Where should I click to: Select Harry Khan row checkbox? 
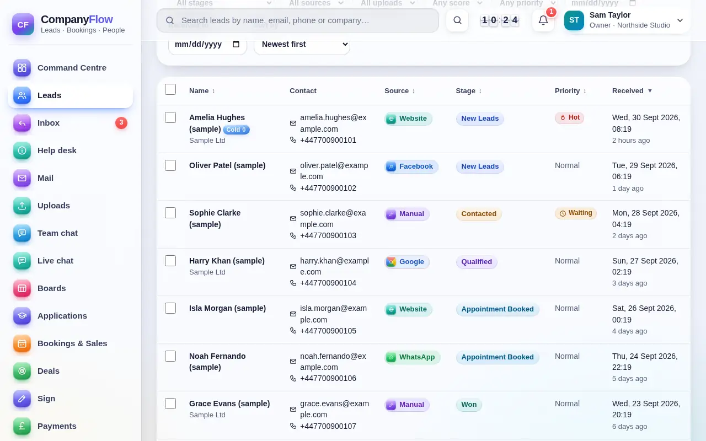pyautogui.click(x=170, y=261)
